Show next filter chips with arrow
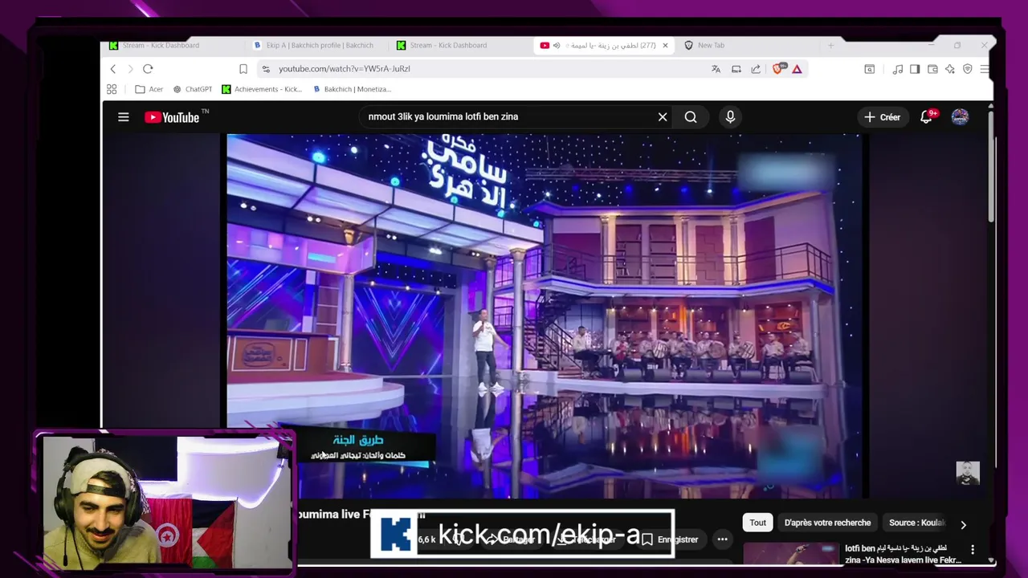1028x578 pixels. 964,524
